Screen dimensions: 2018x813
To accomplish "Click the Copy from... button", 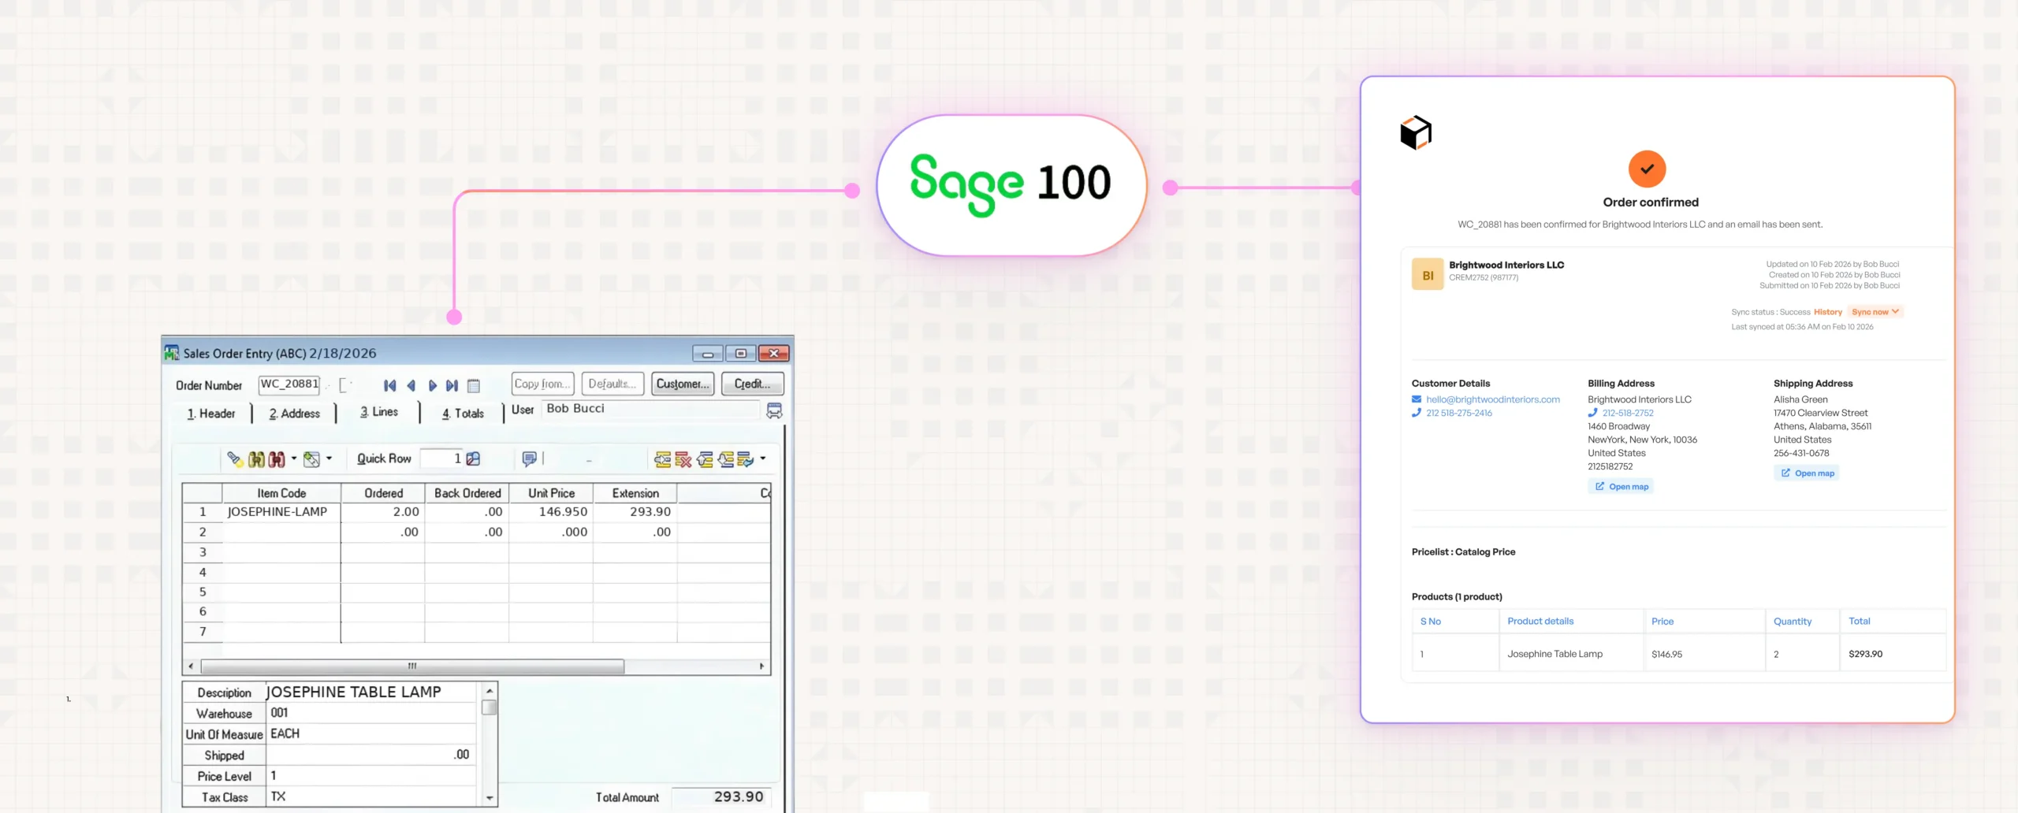I will (542, 384).
